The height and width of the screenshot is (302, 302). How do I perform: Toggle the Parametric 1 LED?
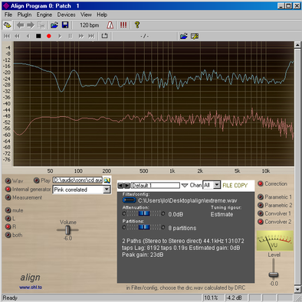(x=261, y=196)
